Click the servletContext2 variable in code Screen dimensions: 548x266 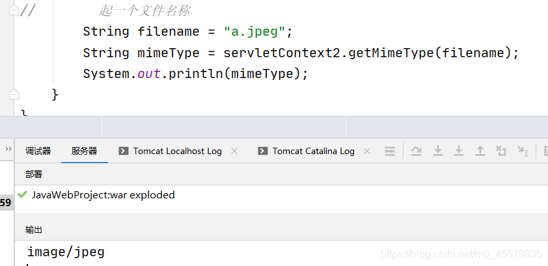click(282, 53)
